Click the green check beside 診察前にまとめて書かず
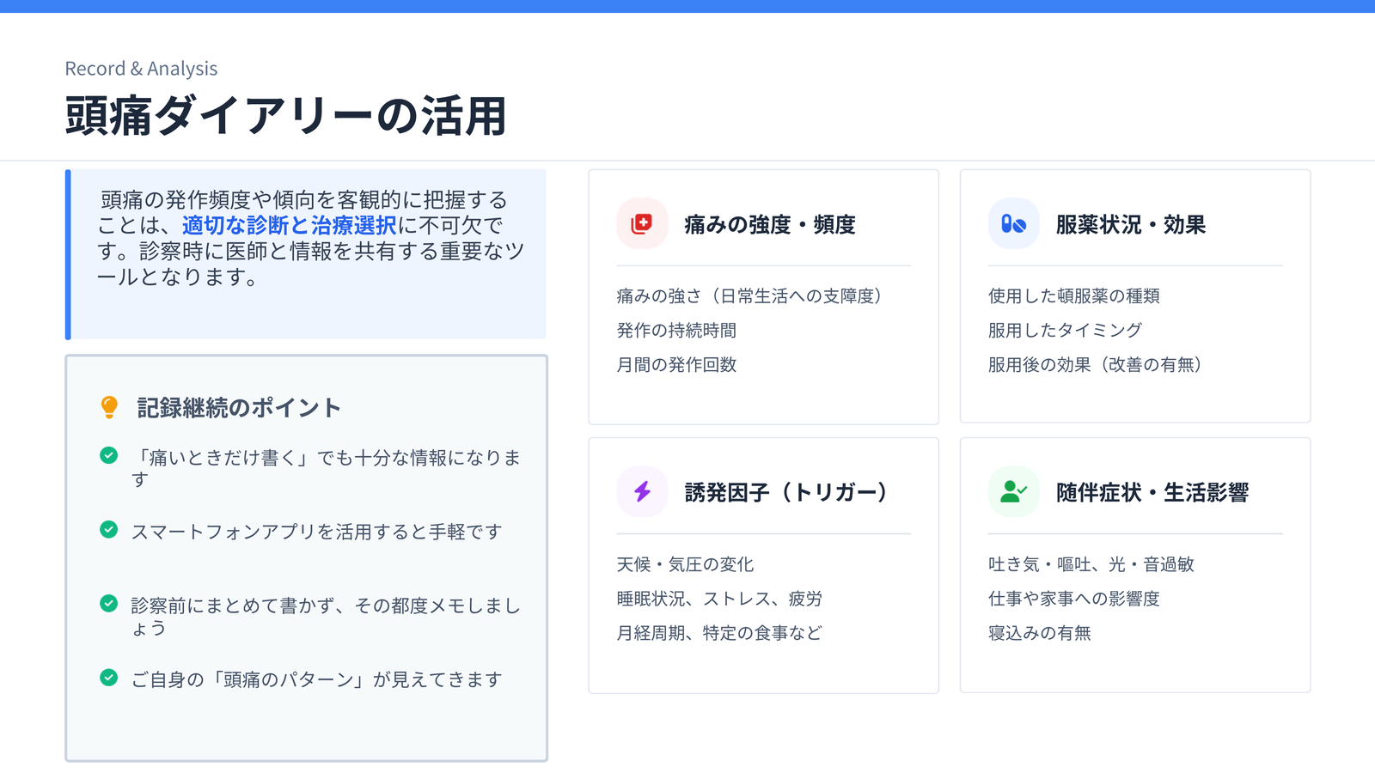The width and height of the screenshot is (1375, 773). [108, 603]
